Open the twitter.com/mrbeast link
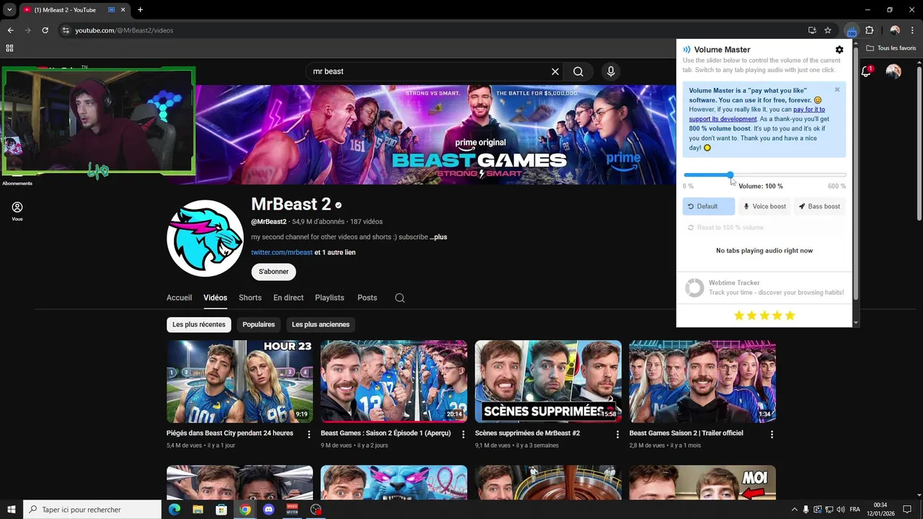 pyautogui.click(x=282, y=252)
